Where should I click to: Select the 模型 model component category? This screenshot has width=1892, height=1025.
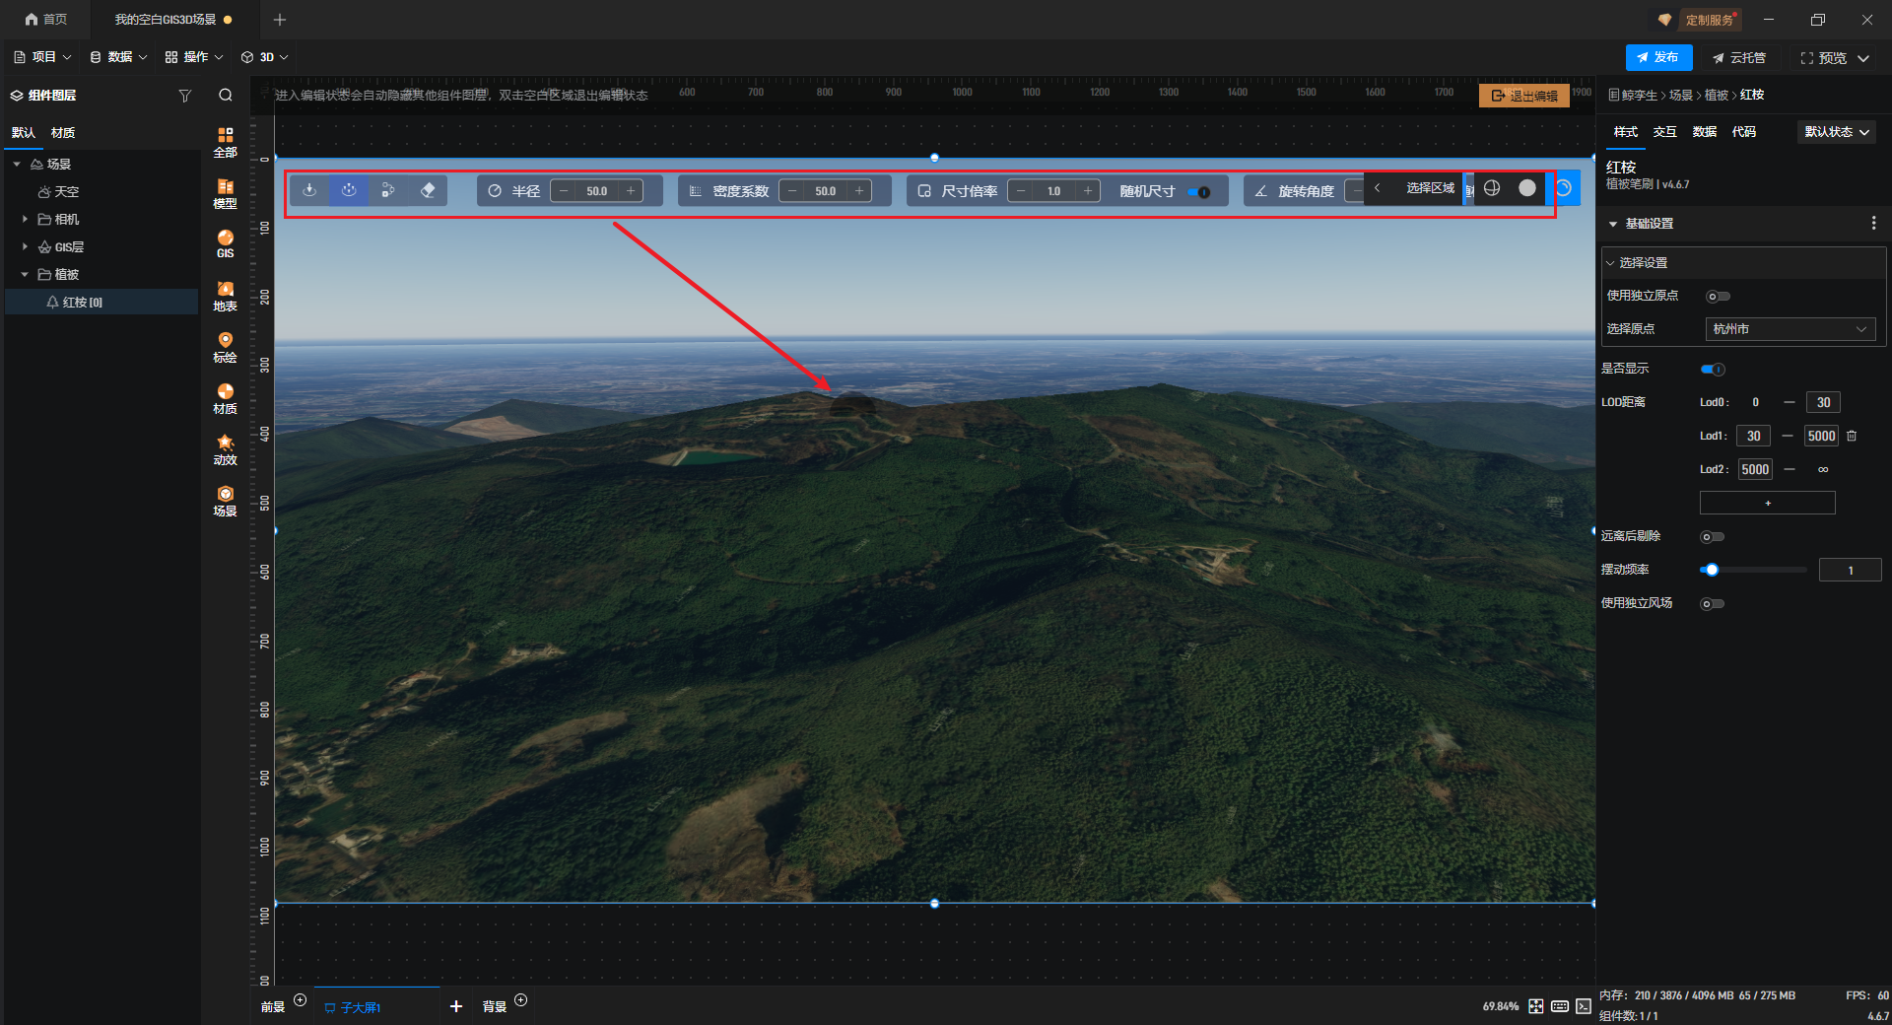(x=226, y=193)
